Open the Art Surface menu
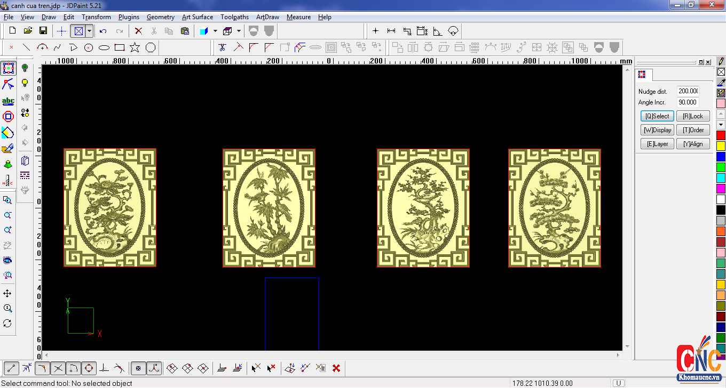726x388 pixels. [197, 17]
